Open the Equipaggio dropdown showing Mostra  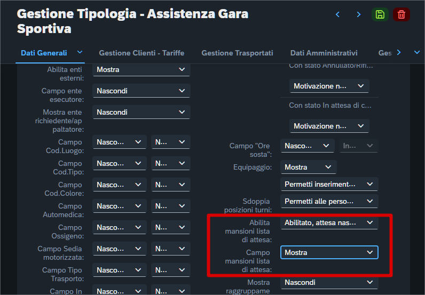(x=309, y=167)
